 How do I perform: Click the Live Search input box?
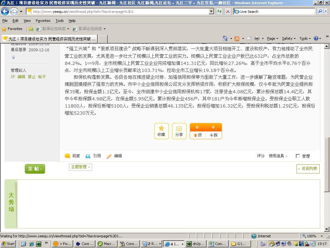[274, 12]
